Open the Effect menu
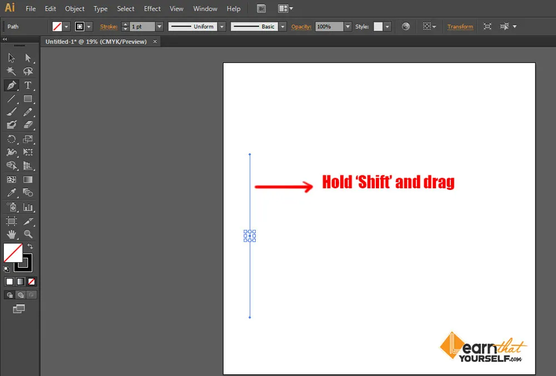The image size is (556, 376). (x=152, y=8)
